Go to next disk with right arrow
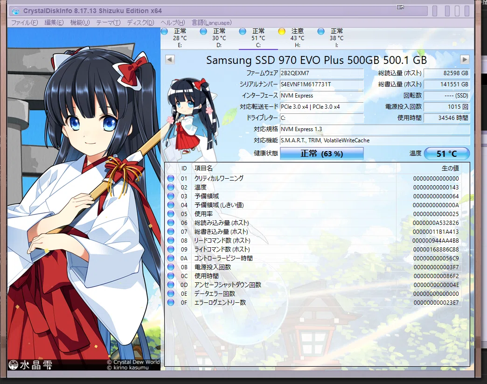Screen dimensions: 487x384 coord(465,59)
